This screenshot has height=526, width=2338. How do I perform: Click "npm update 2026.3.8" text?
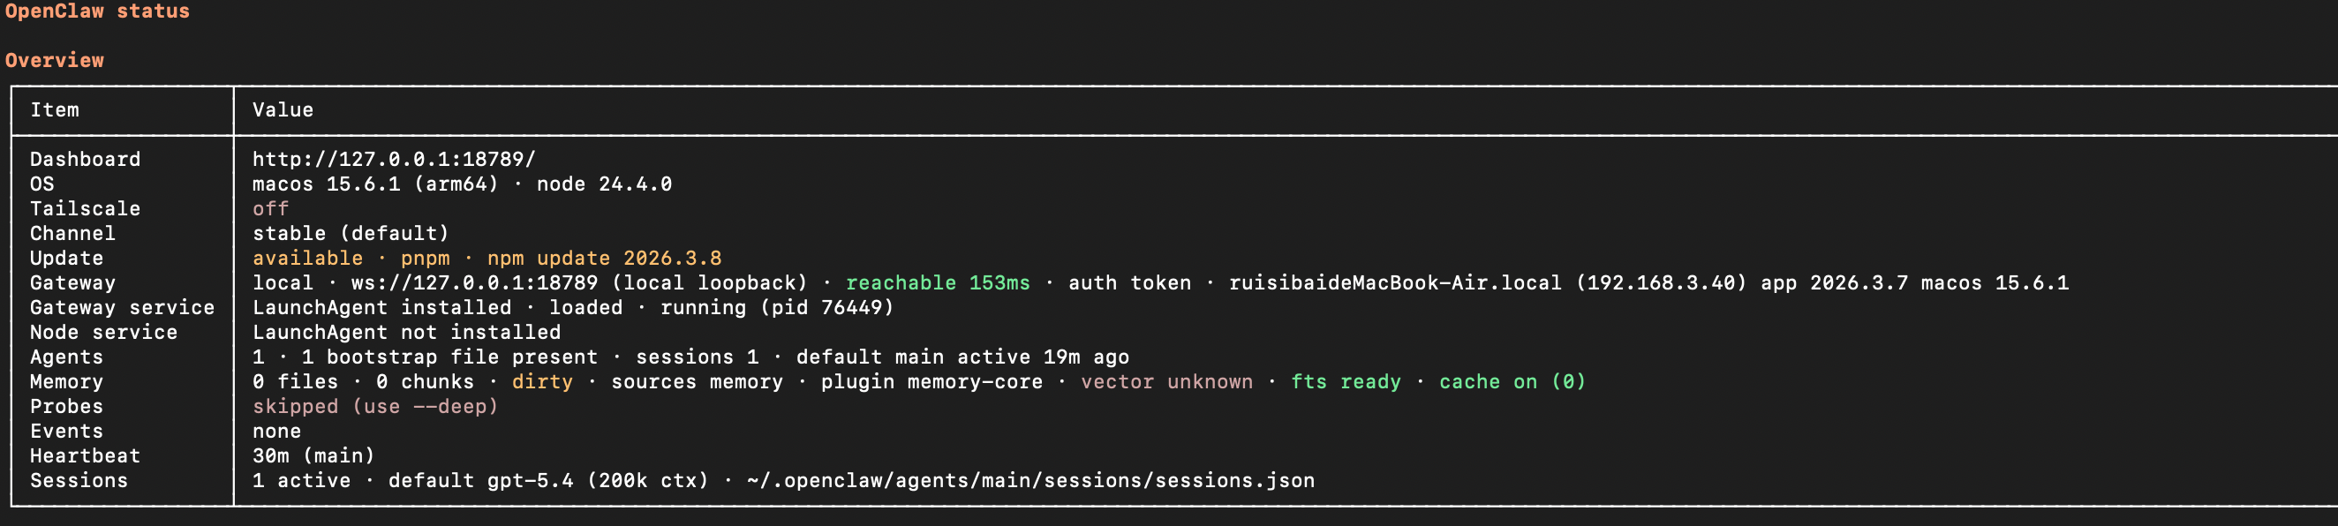pos(604,258)
